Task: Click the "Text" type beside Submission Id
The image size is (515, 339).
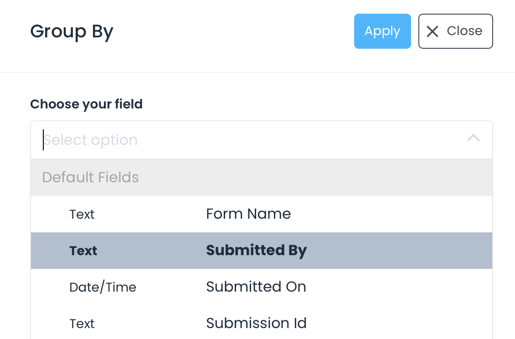Action: click(x=82, y=324)
